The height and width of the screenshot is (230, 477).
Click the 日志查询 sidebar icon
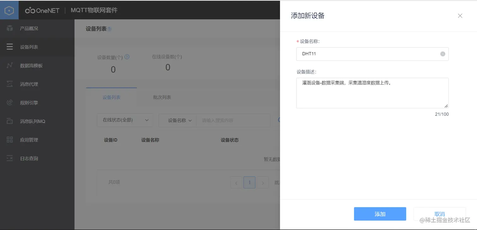pyautogui.click(x=10, y=158)
